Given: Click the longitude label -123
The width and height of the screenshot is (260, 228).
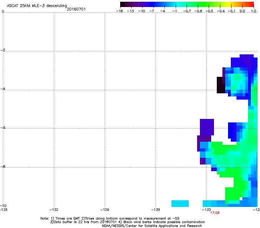Looking at the screenshot, I should [x=206, y=210].
